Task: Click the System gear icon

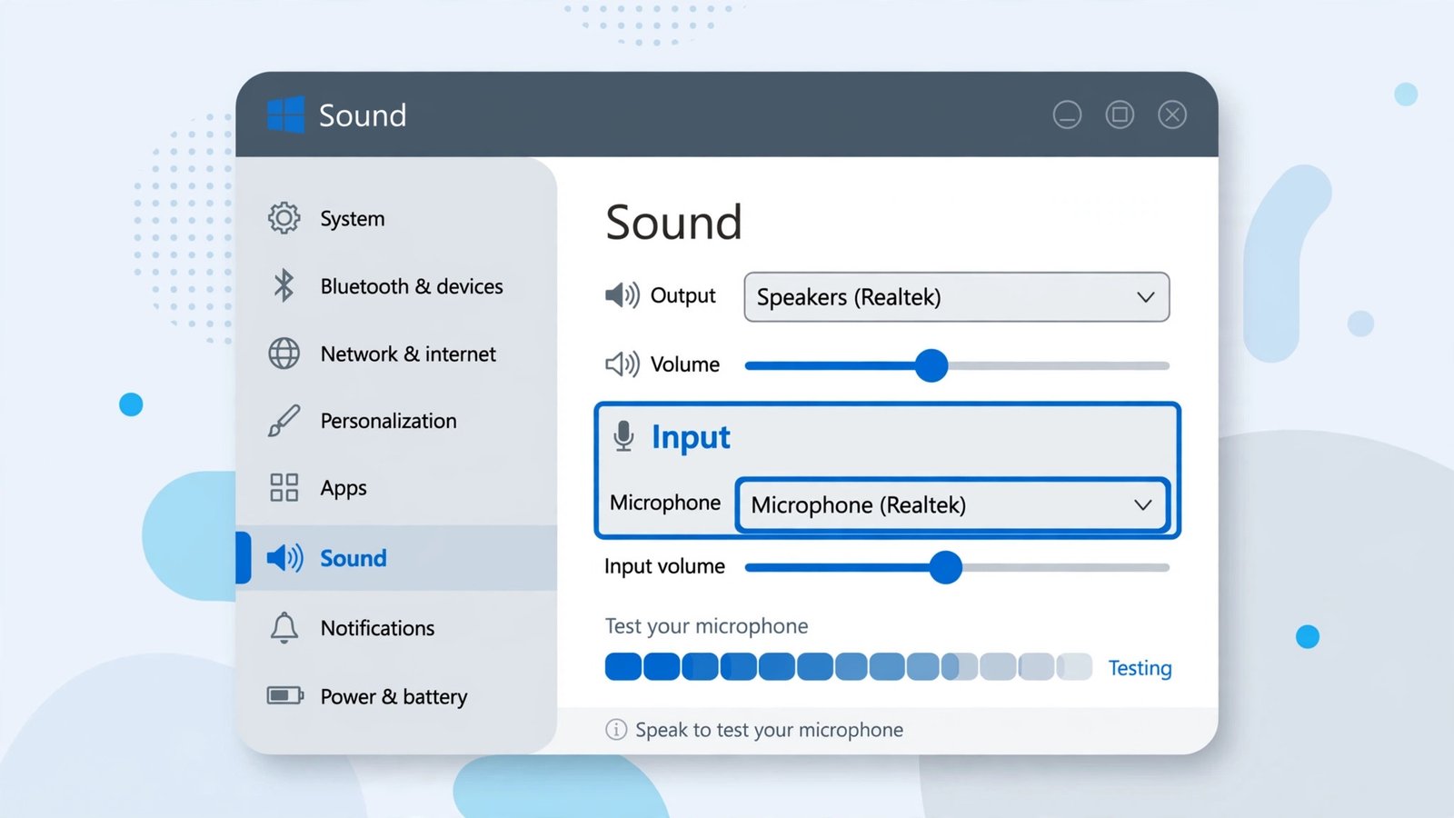Action: point(284,218)
